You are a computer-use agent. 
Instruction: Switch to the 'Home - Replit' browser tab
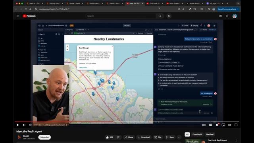74,4
